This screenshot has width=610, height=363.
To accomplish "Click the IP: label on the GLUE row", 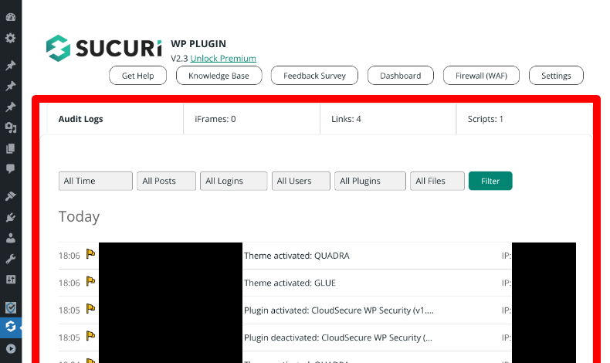I will coord(506,283).
